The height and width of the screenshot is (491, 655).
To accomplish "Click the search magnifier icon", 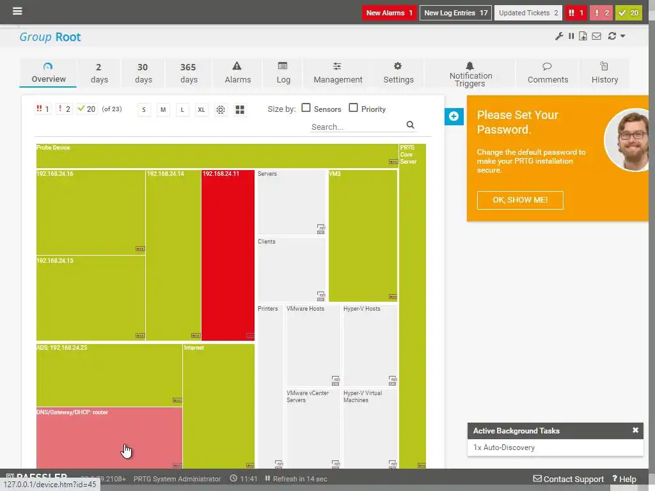I will pyautogui.click(x=410, y=125).
